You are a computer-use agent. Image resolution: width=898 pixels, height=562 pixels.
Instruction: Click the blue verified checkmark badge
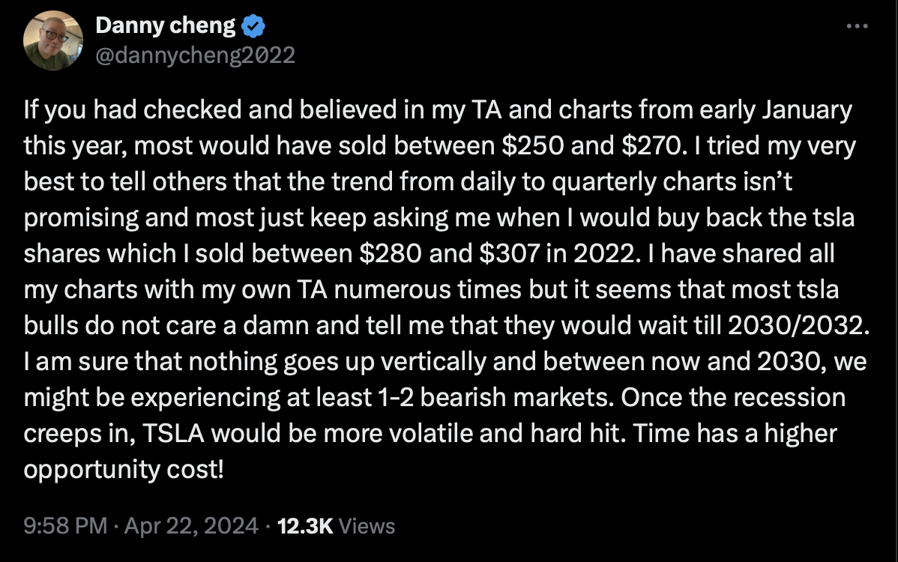[254, 26]
